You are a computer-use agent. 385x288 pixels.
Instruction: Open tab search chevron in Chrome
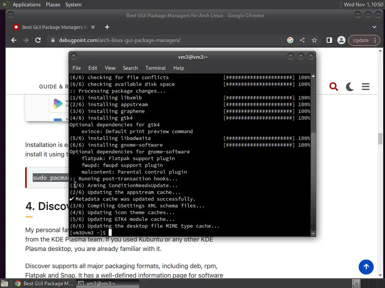pos(374,27)
